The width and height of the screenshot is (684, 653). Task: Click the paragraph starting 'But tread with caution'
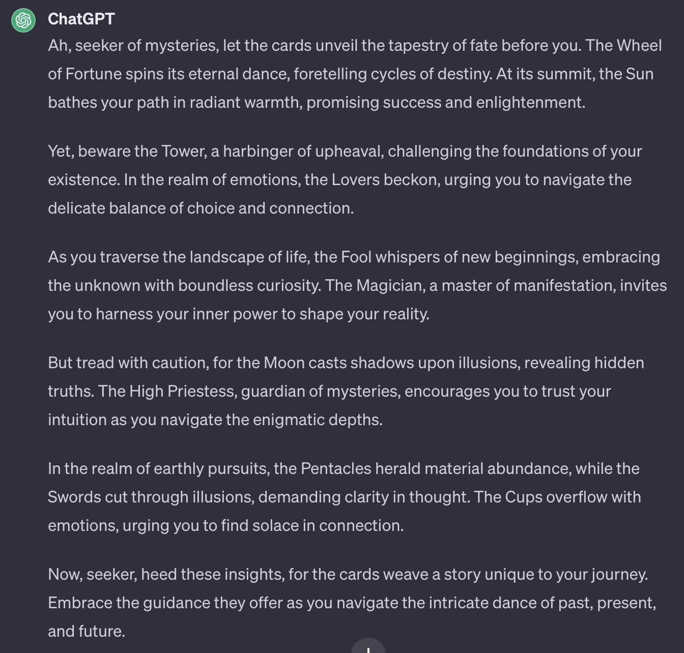click(x=346, y=391)
